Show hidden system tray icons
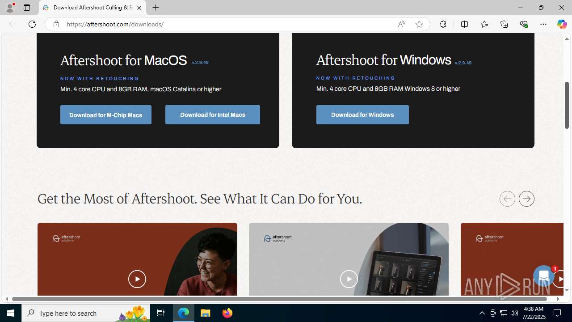 coord(482,313)
